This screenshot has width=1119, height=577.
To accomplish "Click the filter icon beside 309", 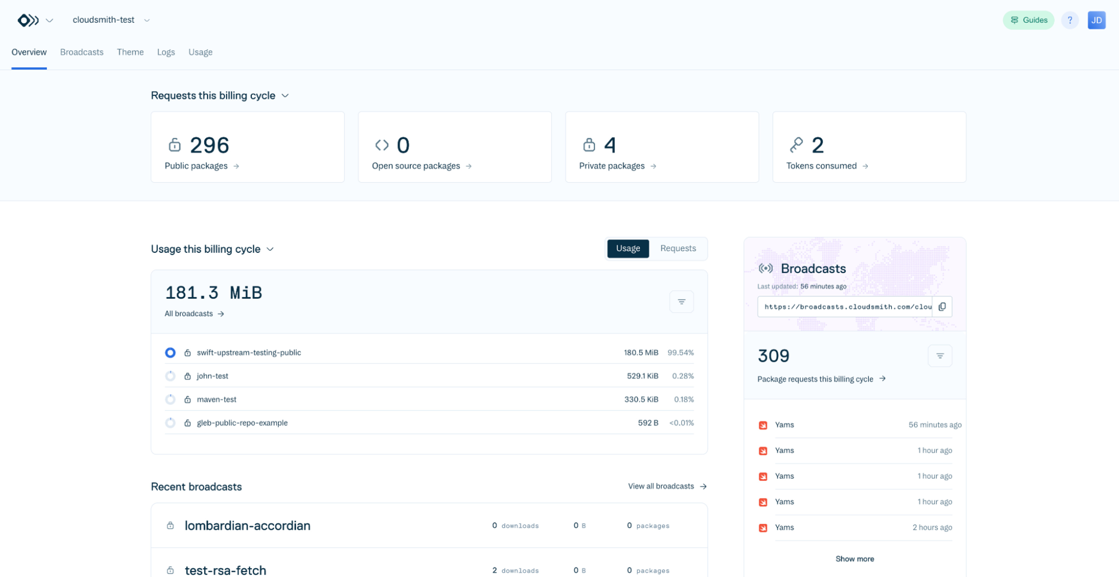I will 940,356.
